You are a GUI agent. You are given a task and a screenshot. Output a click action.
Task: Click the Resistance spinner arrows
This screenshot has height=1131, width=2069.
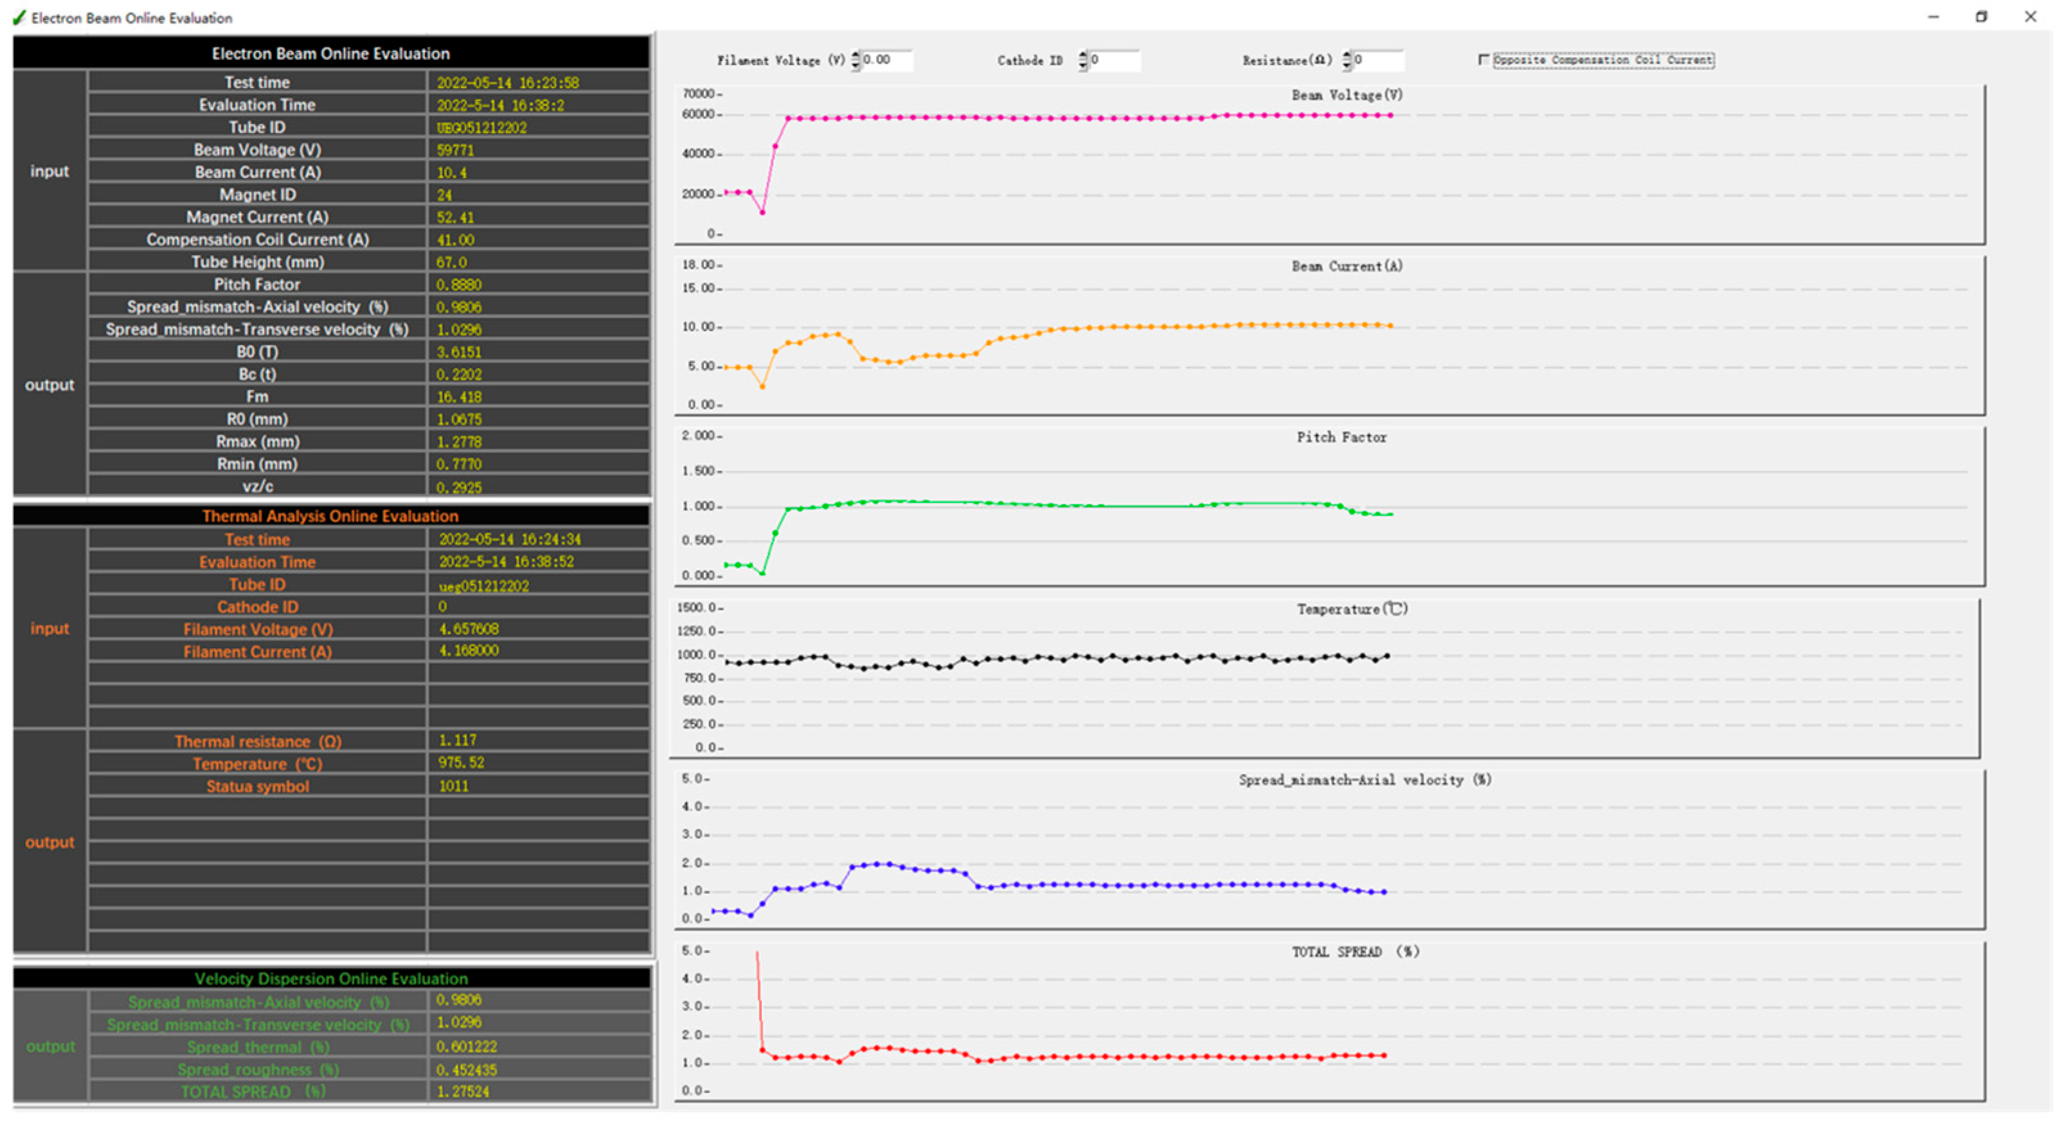[x=1347, y=60]
